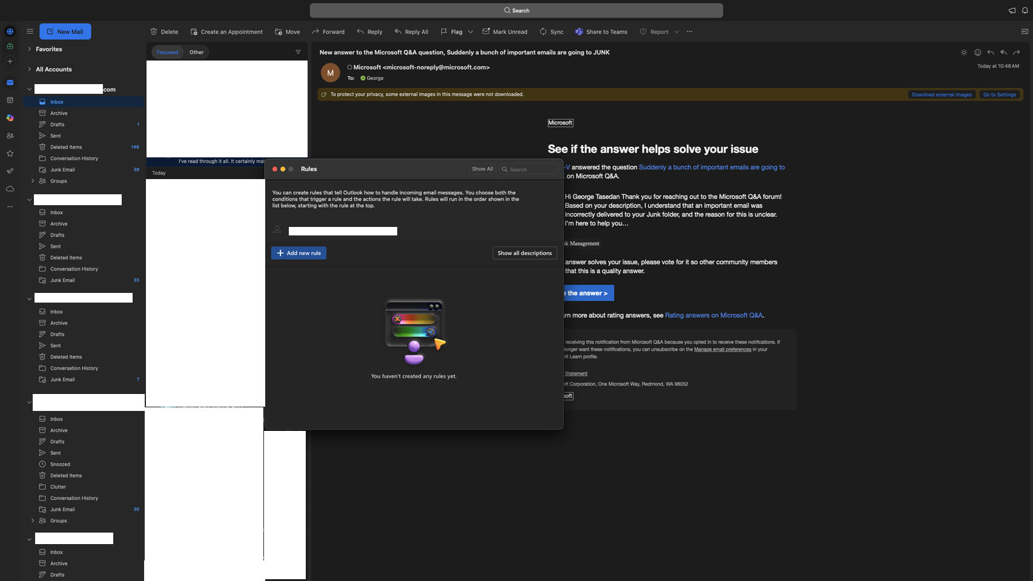Click the green briefcase account icon

tap(10, 46)
